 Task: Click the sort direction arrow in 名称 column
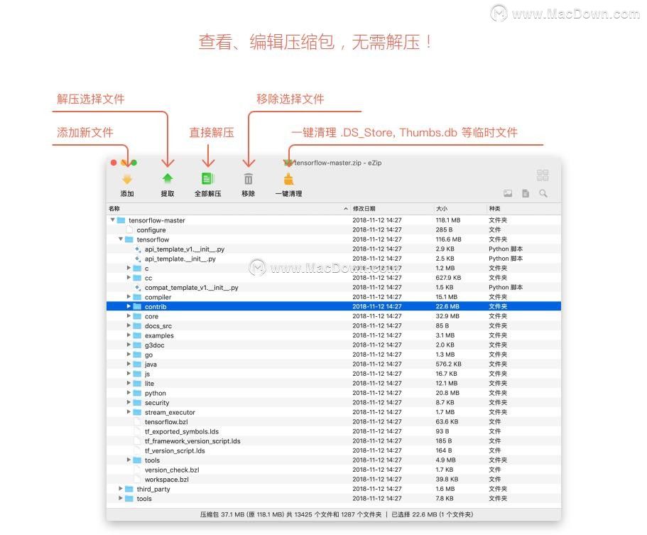click(345, 209)
